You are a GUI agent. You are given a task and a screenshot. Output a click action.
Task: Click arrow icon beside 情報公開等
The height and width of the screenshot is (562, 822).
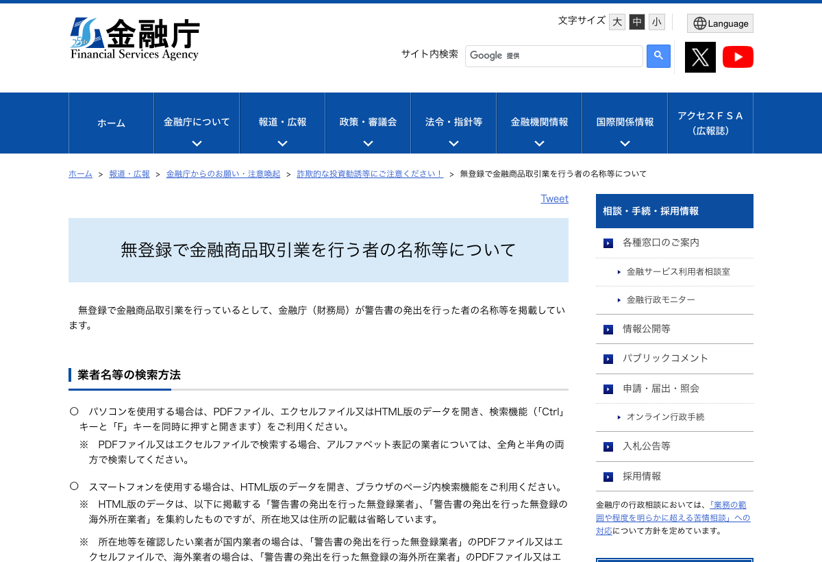point(608,330)
